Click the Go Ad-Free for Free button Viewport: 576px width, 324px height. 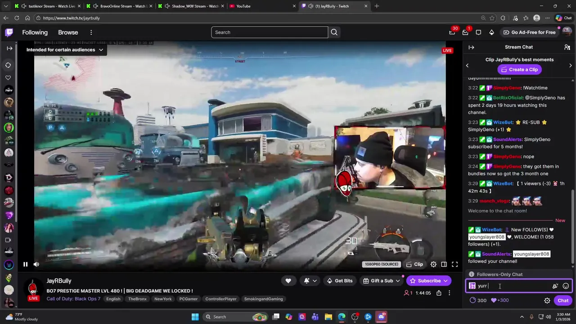pos(529,32)
